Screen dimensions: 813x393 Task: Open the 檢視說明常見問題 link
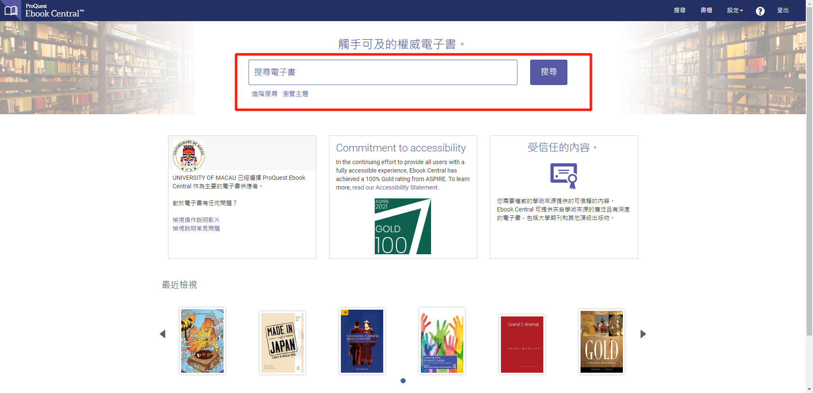196,228
